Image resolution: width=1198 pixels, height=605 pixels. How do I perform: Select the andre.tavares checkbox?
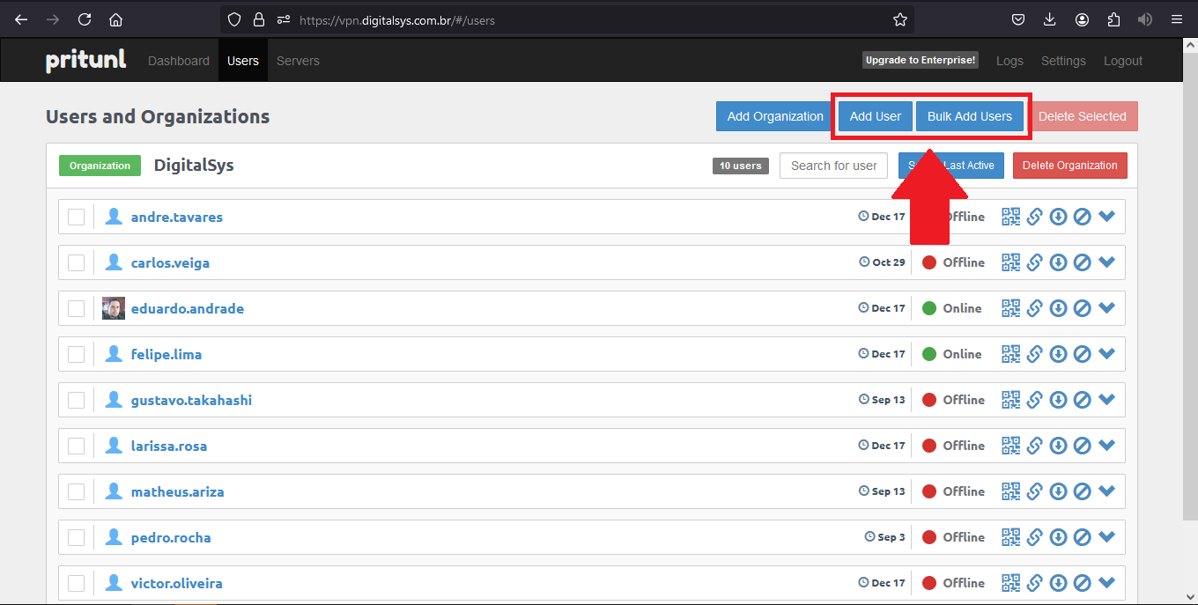[x=77, y=217]
